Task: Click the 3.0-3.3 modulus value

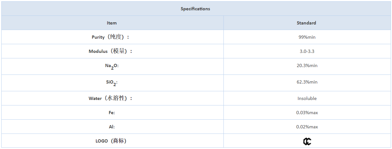Action: [x=307, y=51]
